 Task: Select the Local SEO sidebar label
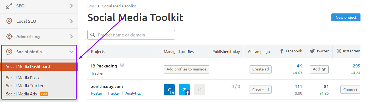[x=26, y=21]
